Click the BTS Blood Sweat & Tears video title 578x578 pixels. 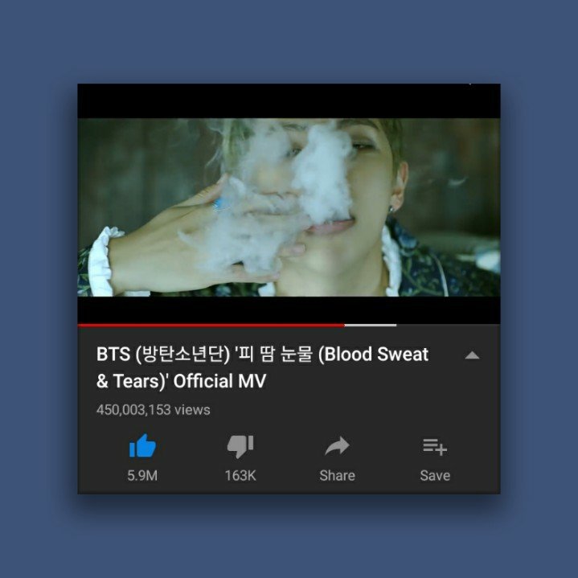pos(262,367)
